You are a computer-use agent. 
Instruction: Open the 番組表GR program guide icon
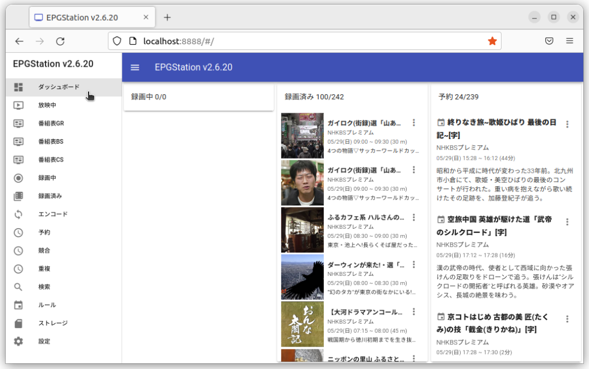[18, 124]
